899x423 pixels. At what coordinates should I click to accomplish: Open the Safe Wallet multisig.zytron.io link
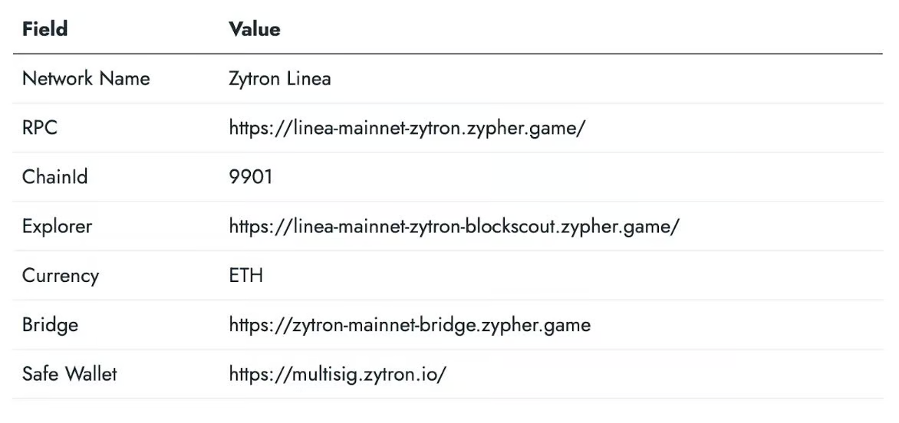(x=337, y=374)
